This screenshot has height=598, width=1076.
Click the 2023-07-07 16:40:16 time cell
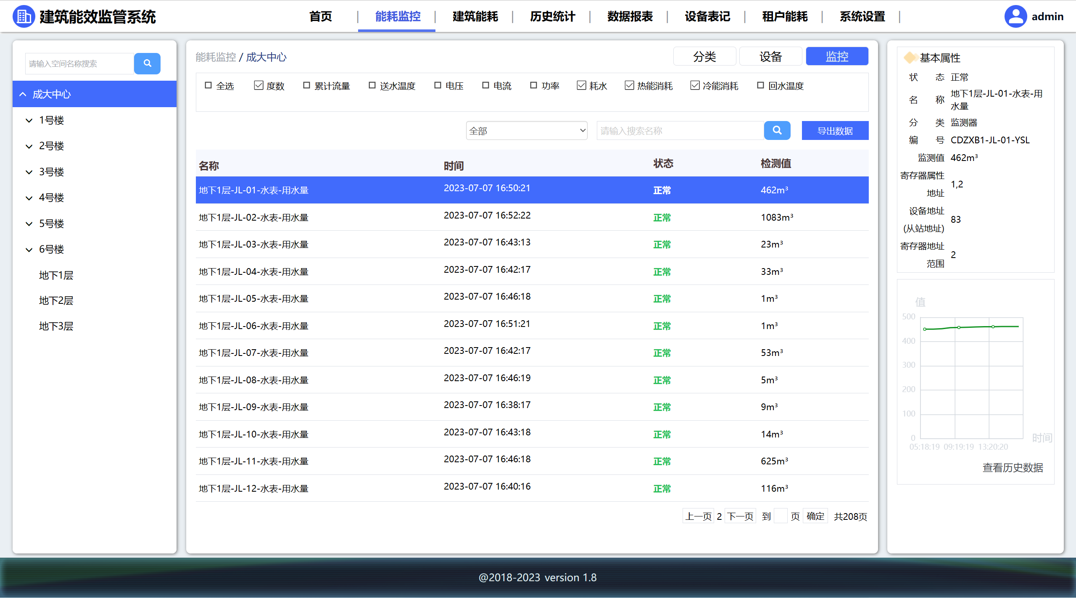click(487, 486)
